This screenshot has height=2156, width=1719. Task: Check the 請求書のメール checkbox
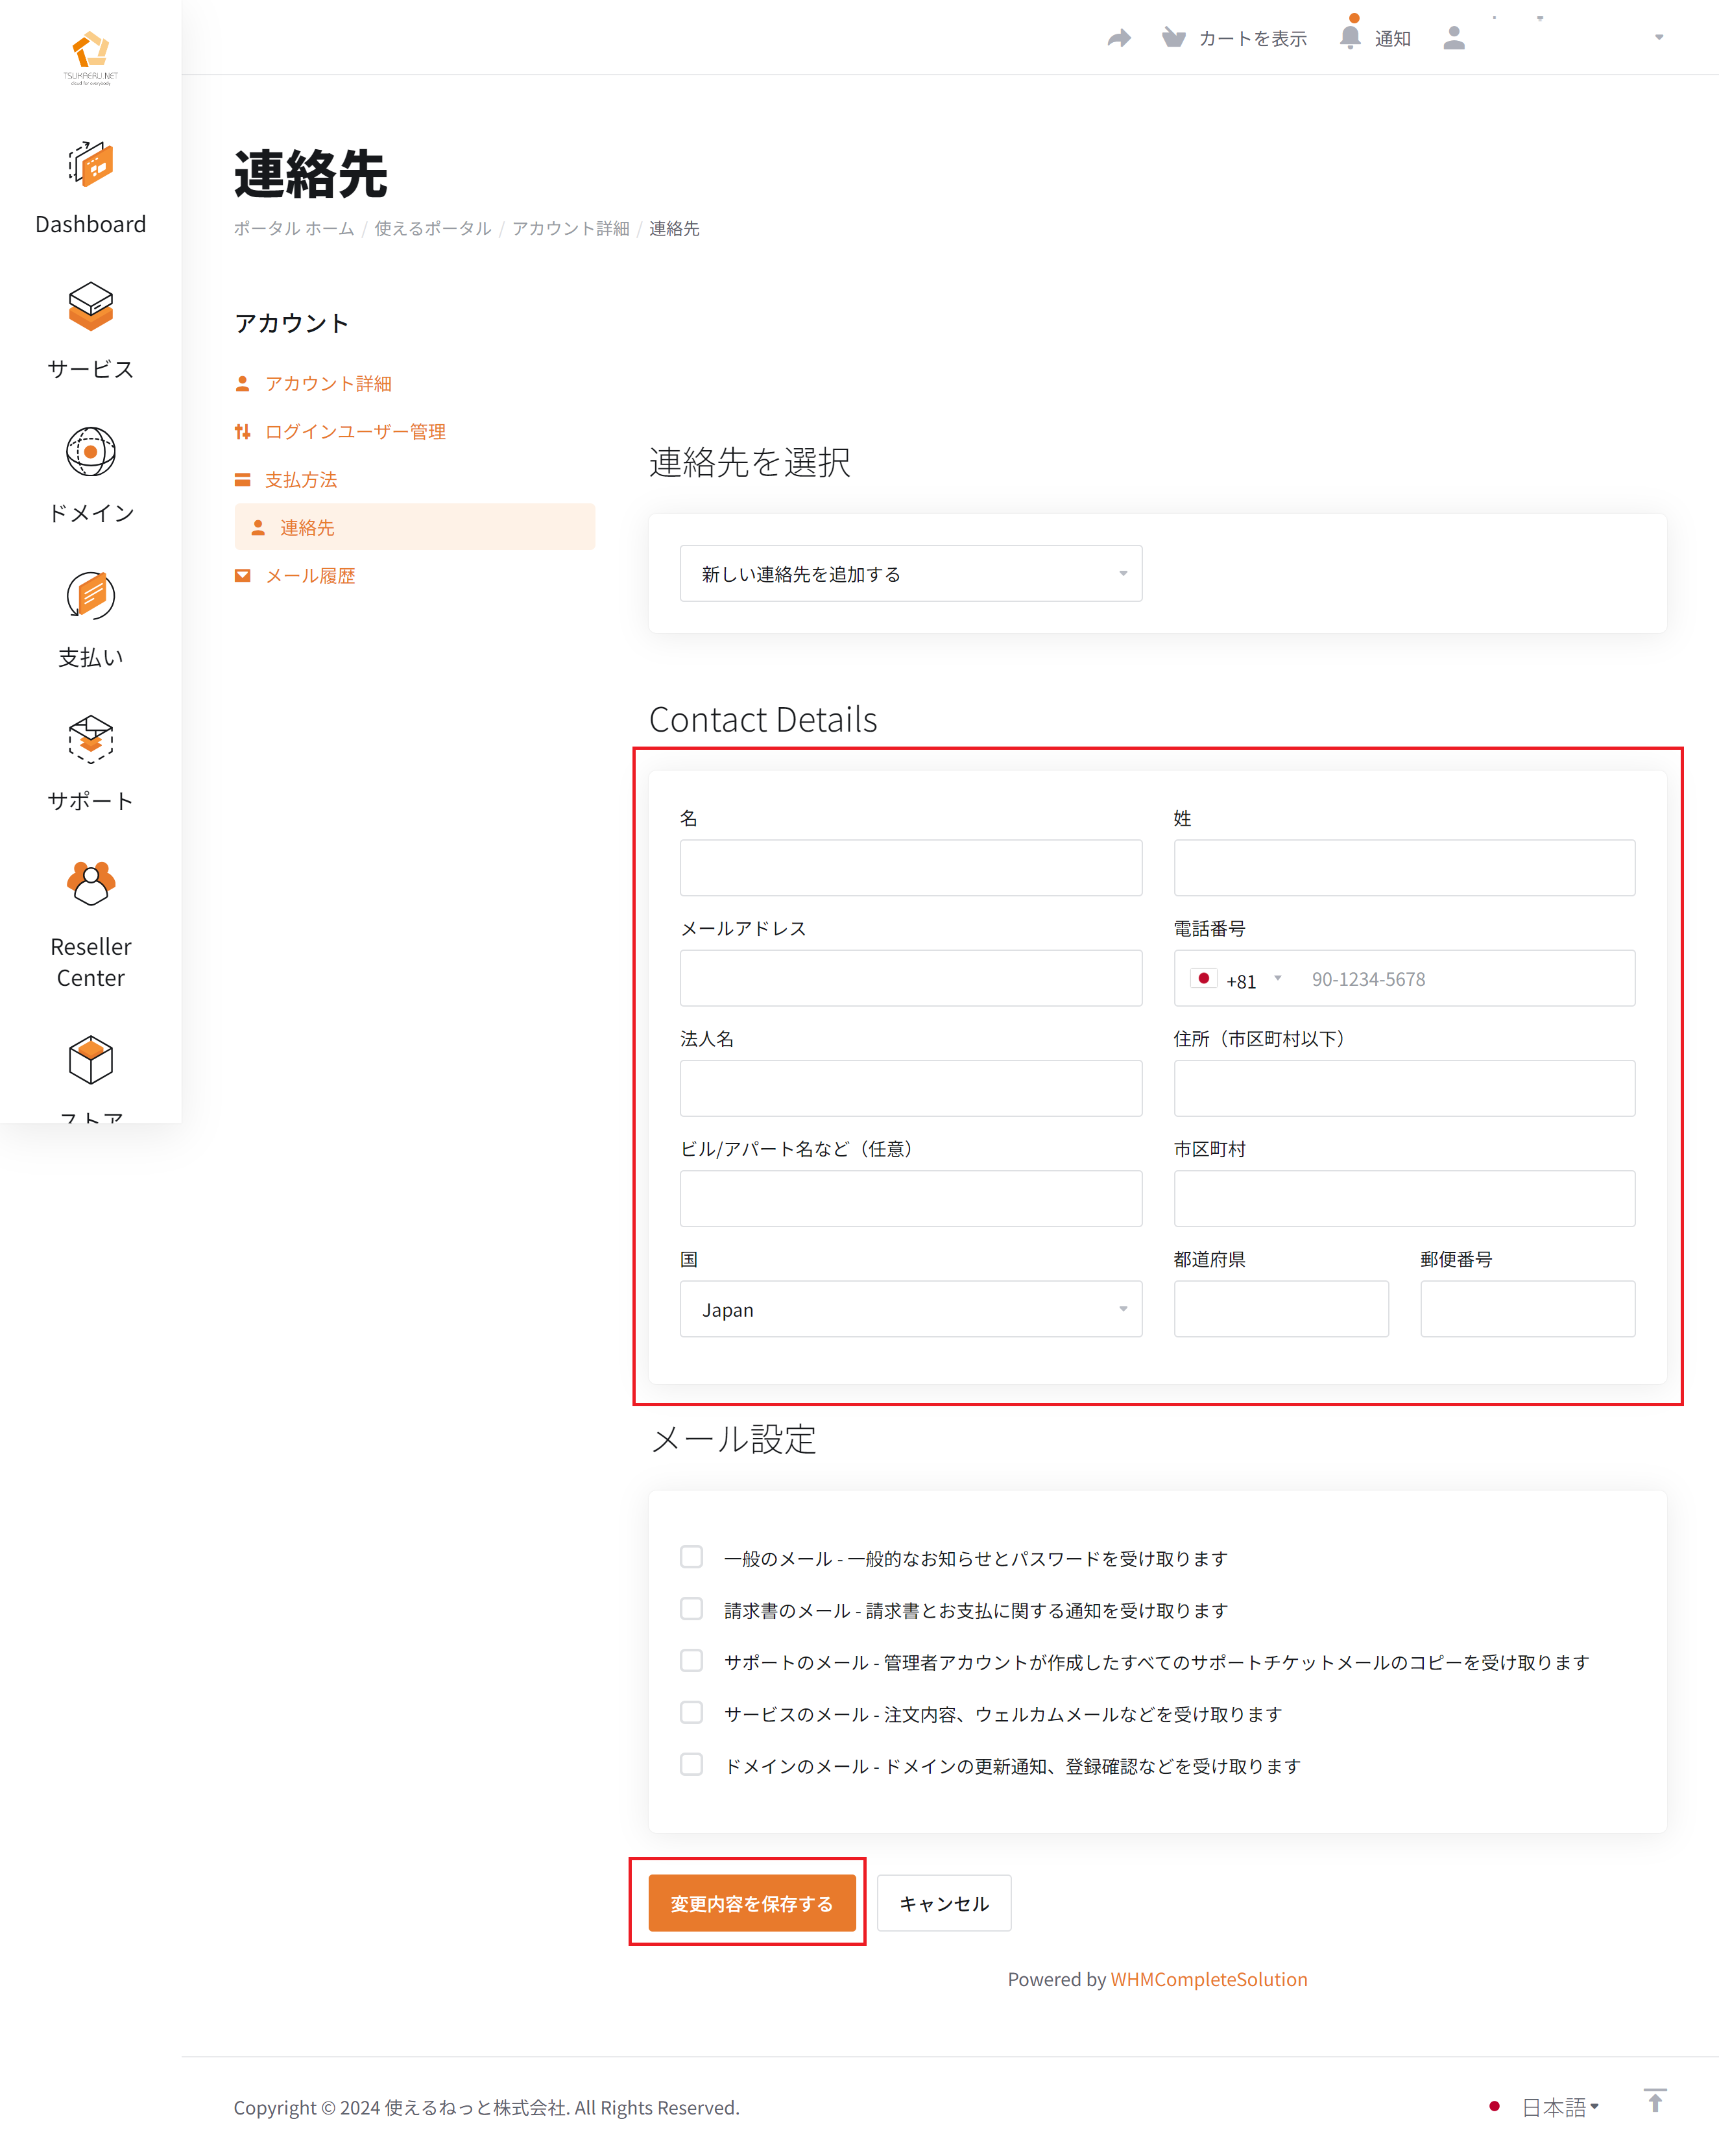pyautogui.click(x=691, y=1609)
